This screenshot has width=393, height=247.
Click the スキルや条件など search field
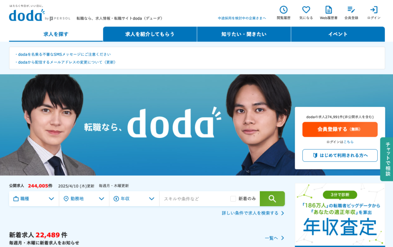pos(194,199)
